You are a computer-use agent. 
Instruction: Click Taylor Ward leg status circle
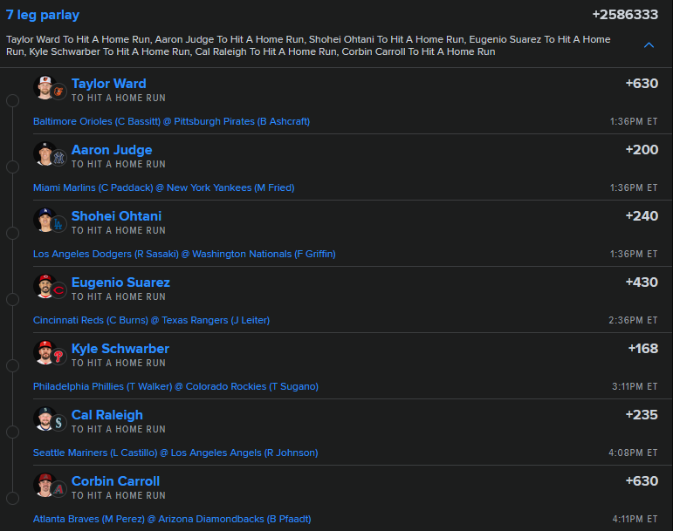click(x=12, y=101)
